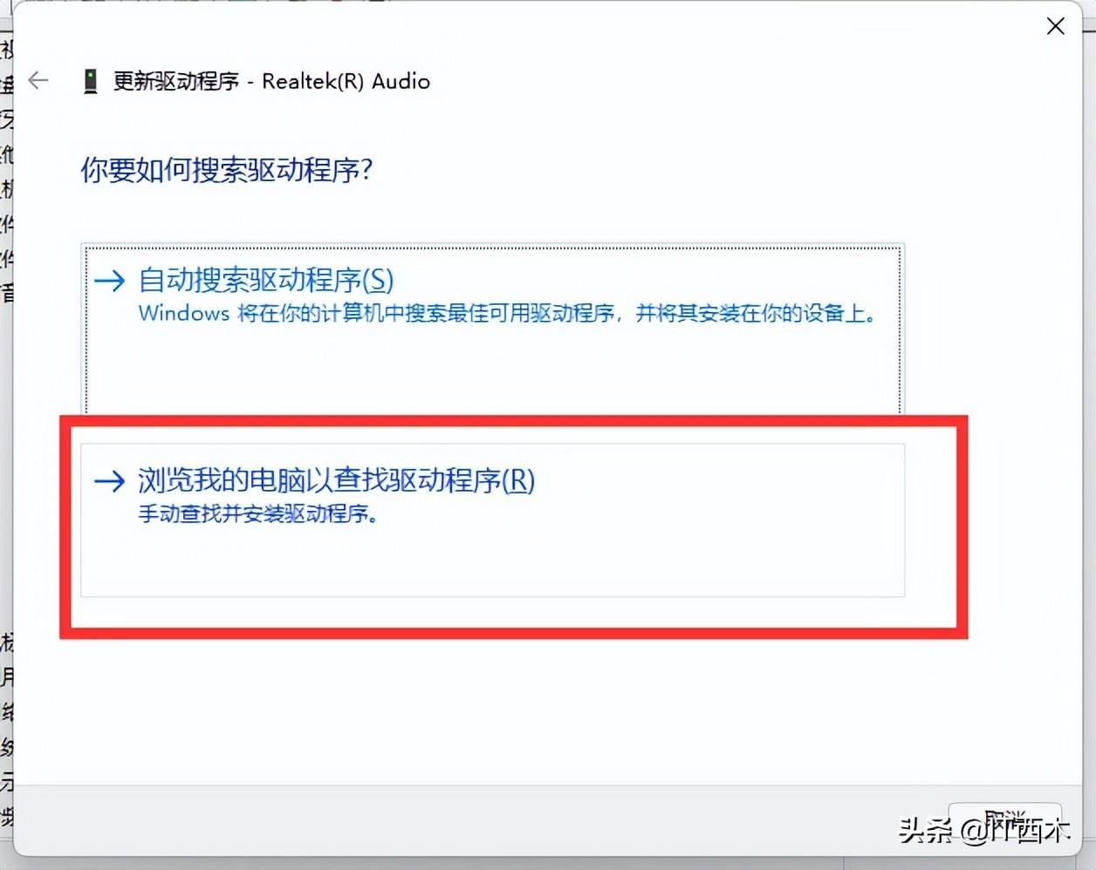Click the blue arrow beside 自动搜索驱动程序
This screenshot has height=870, width=1096.
[x=110, y=281]
